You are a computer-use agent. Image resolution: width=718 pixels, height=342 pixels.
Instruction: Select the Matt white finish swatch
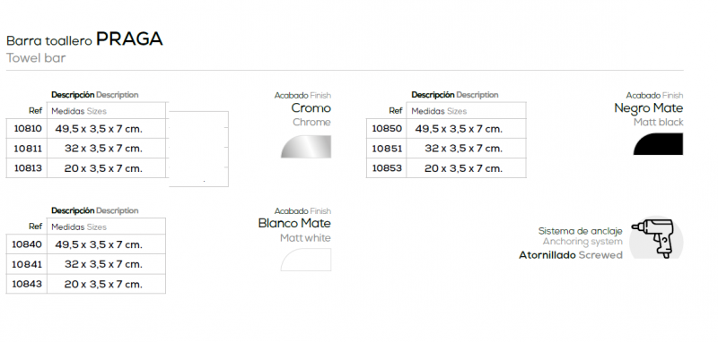click(x=306, y=260)
